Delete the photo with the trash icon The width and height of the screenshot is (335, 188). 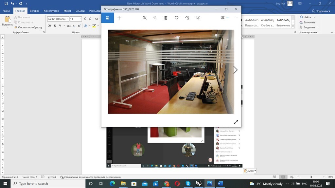166,18
